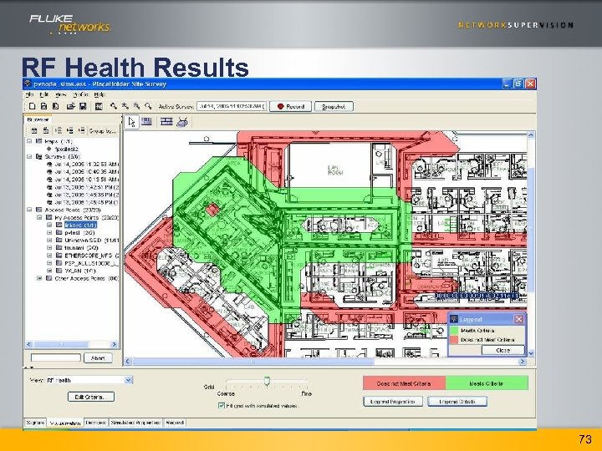Click the Legend Properties button
602x451 pixels.
[392, 402]
